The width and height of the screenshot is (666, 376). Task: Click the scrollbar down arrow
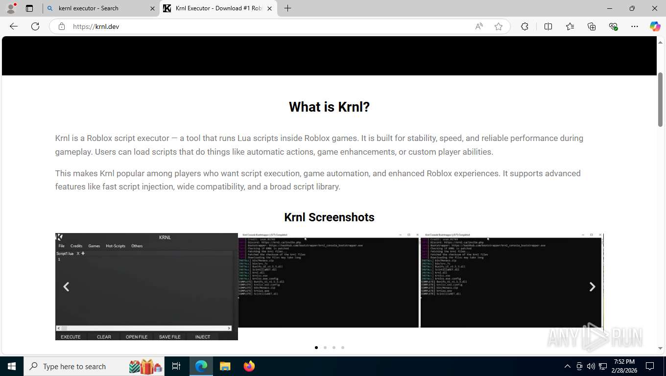(x=660, y=348)
